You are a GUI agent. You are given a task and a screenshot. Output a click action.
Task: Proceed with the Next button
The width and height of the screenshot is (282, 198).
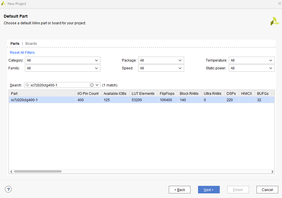click(209, 190)
